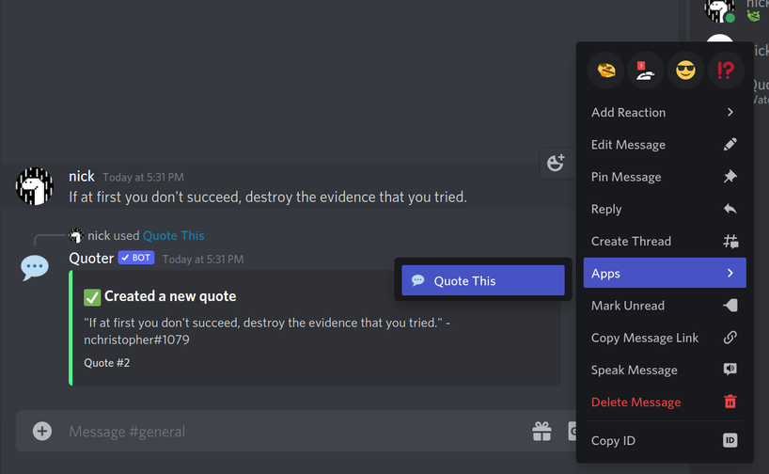
Task: Click the red trash Delete Message icon
Action: [x=730, y=402]
